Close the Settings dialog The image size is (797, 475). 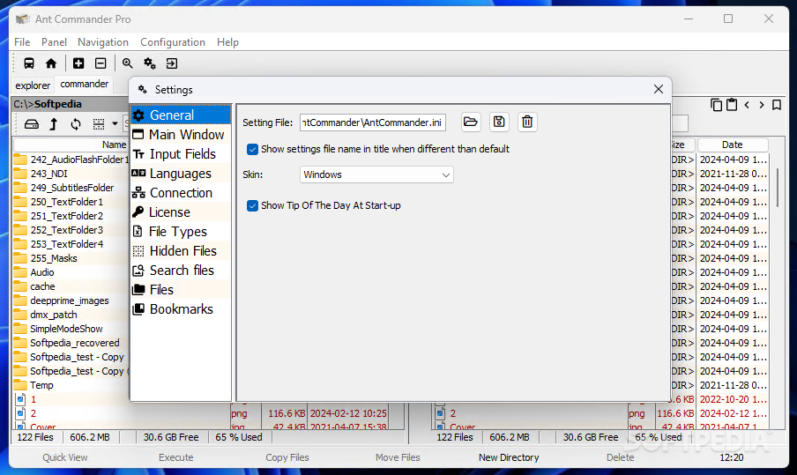659,89
